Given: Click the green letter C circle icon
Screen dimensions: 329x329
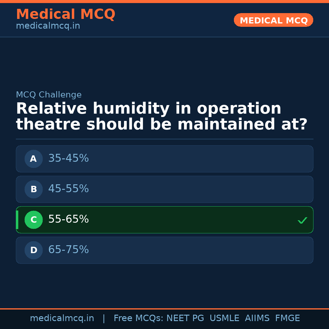Looking at the screenshot, I should [x=34, y=220].
